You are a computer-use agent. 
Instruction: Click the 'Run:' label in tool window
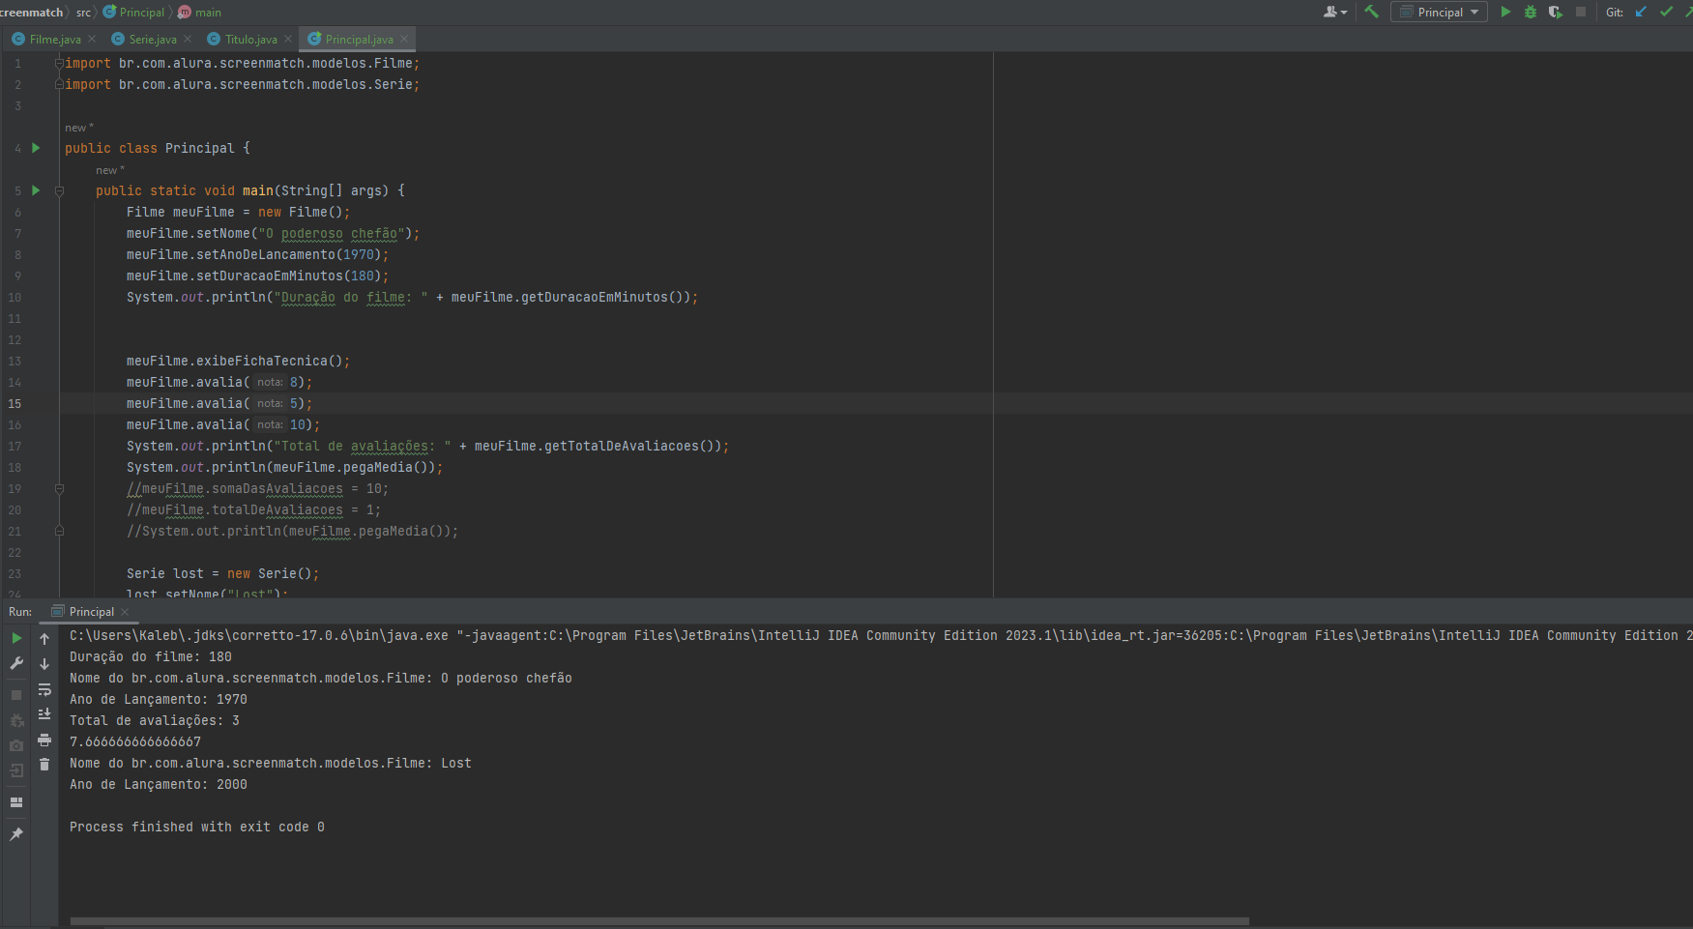20,612
